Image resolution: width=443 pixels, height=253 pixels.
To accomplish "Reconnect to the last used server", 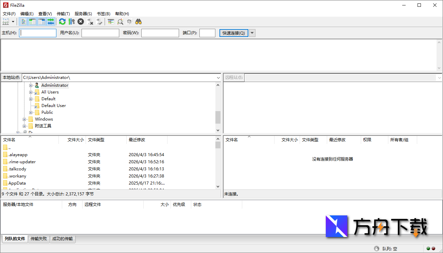I will [x=99, y=21].
